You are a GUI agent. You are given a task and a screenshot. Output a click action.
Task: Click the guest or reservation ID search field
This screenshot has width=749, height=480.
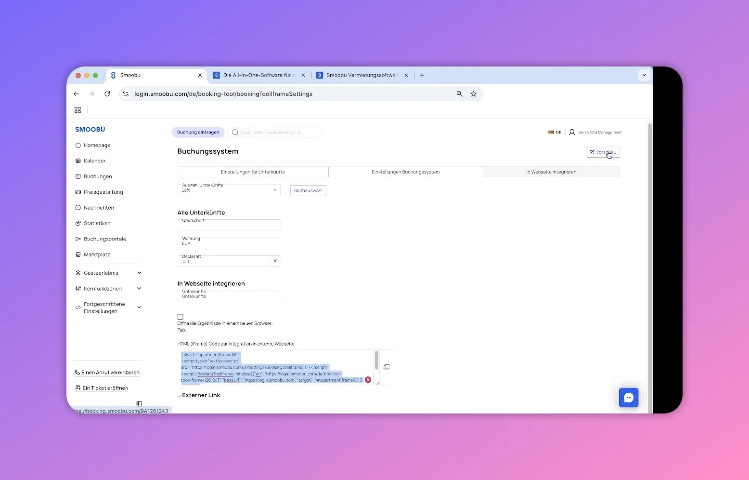[275, 132]
